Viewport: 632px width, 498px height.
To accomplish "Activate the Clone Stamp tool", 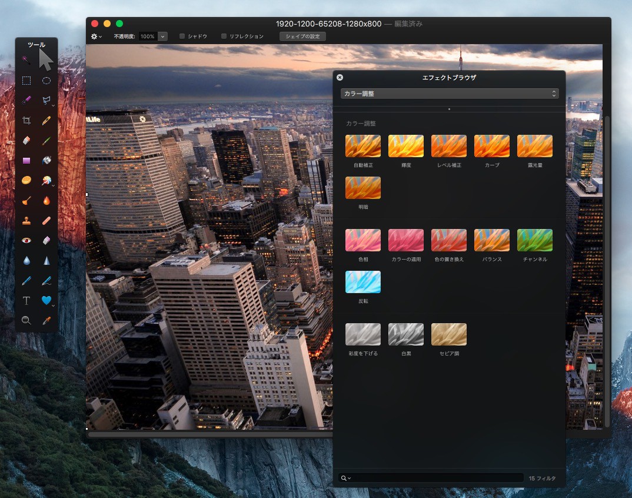I will (26, 221).
